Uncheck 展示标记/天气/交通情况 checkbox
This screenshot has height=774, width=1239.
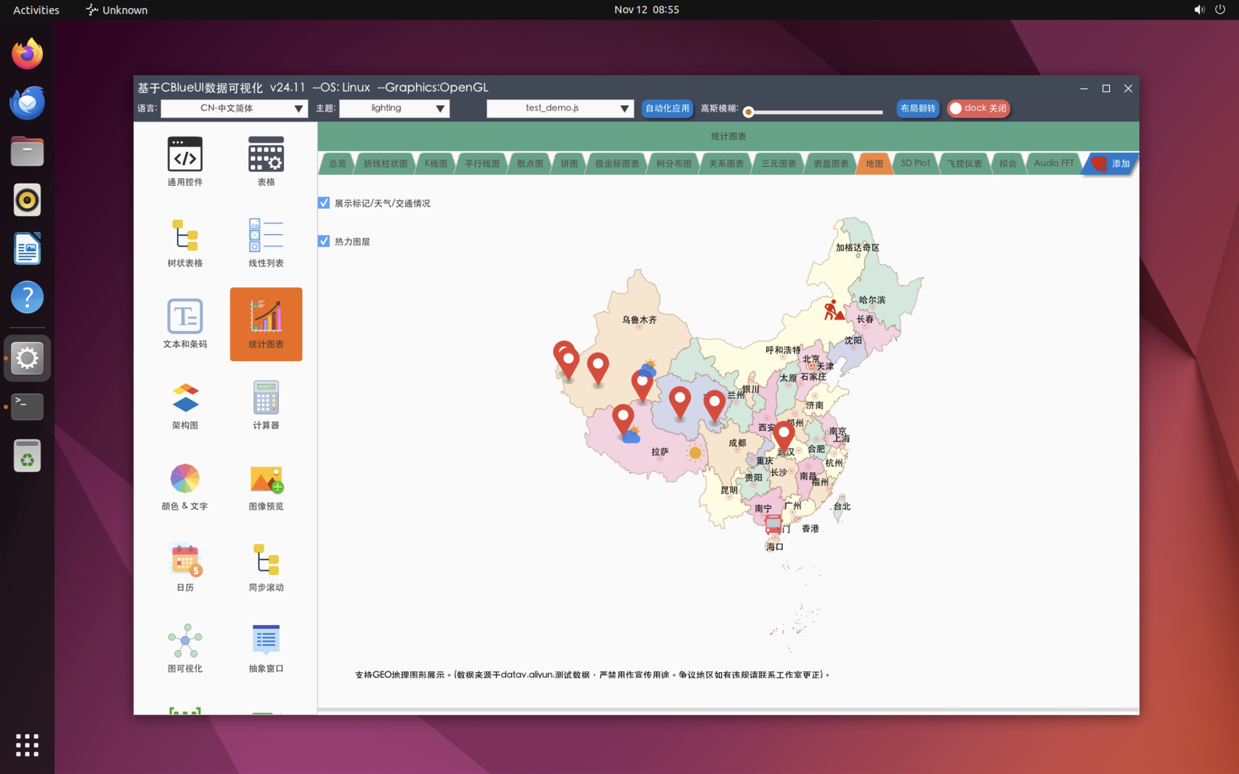point(324,203)
